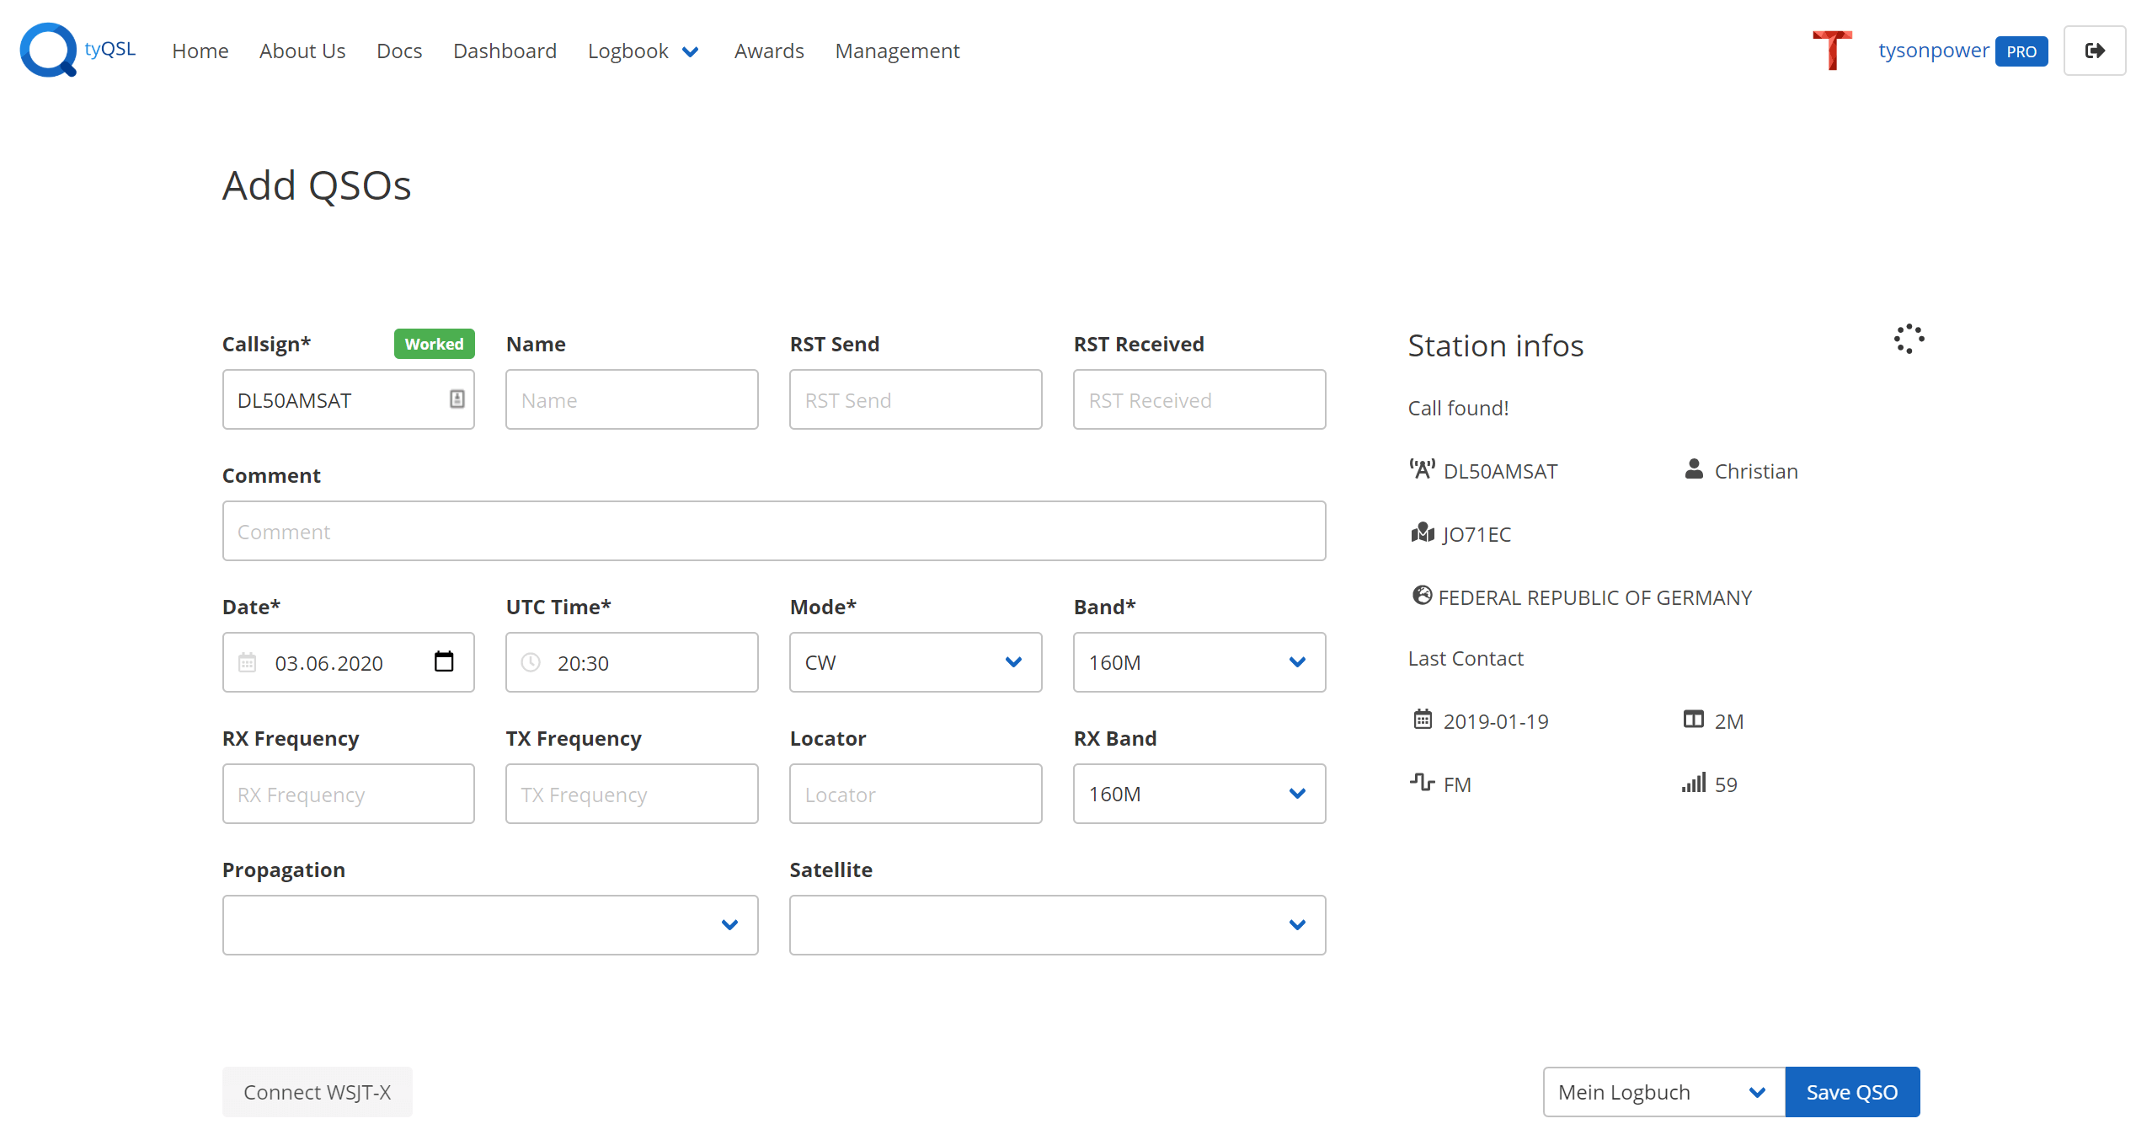Image resolution: width=2136 pixels, height=1140 pixels.
Task: Select the Mein Logbuch logbook dropdown
Action: coord(1663,1093)
